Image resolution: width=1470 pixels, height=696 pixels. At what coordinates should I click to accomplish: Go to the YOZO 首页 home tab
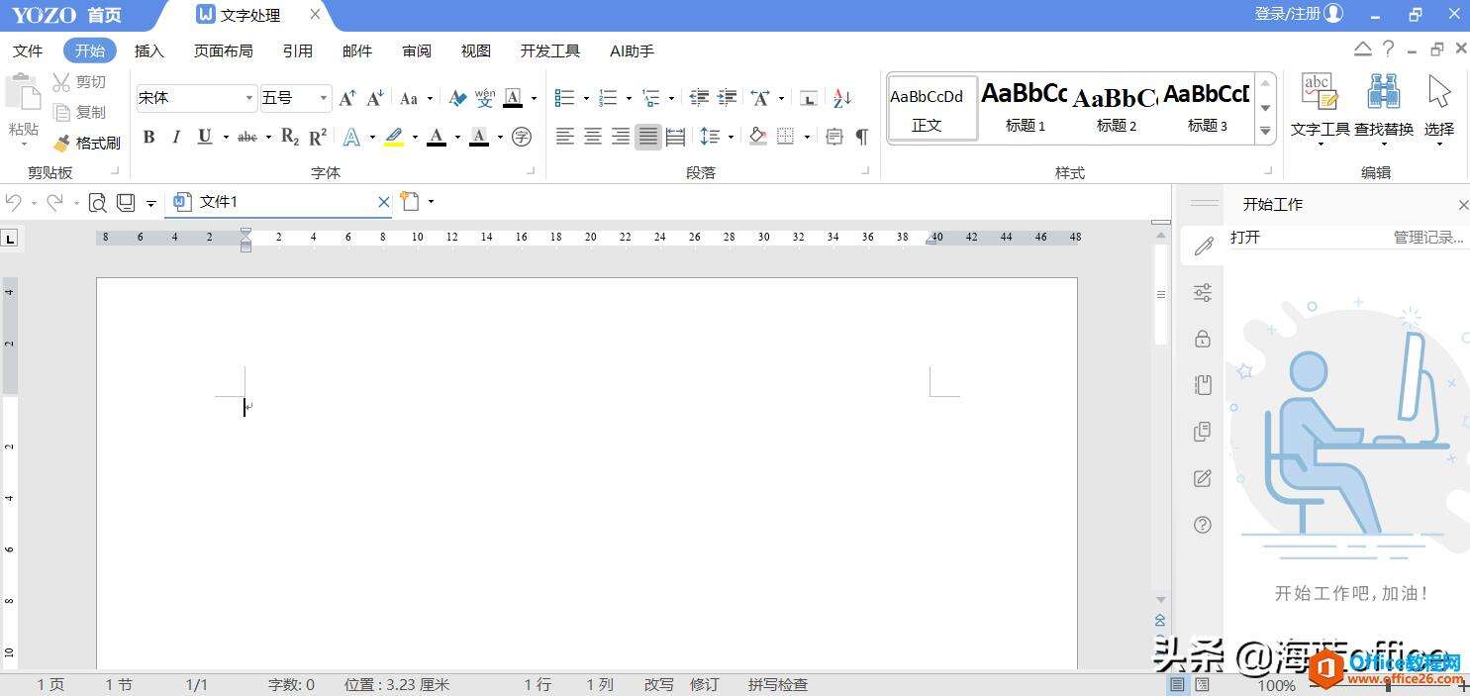pos(67,15)
